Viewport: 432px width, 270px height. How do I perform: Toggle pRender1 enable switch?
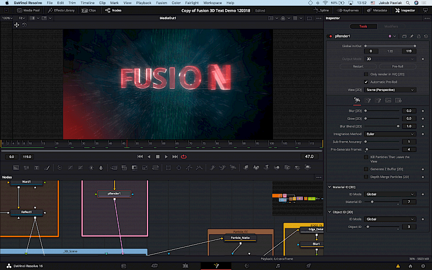coord(331,36)
